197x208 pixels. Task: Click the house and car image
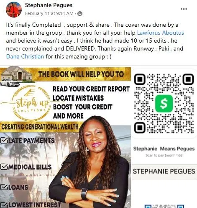16,76
